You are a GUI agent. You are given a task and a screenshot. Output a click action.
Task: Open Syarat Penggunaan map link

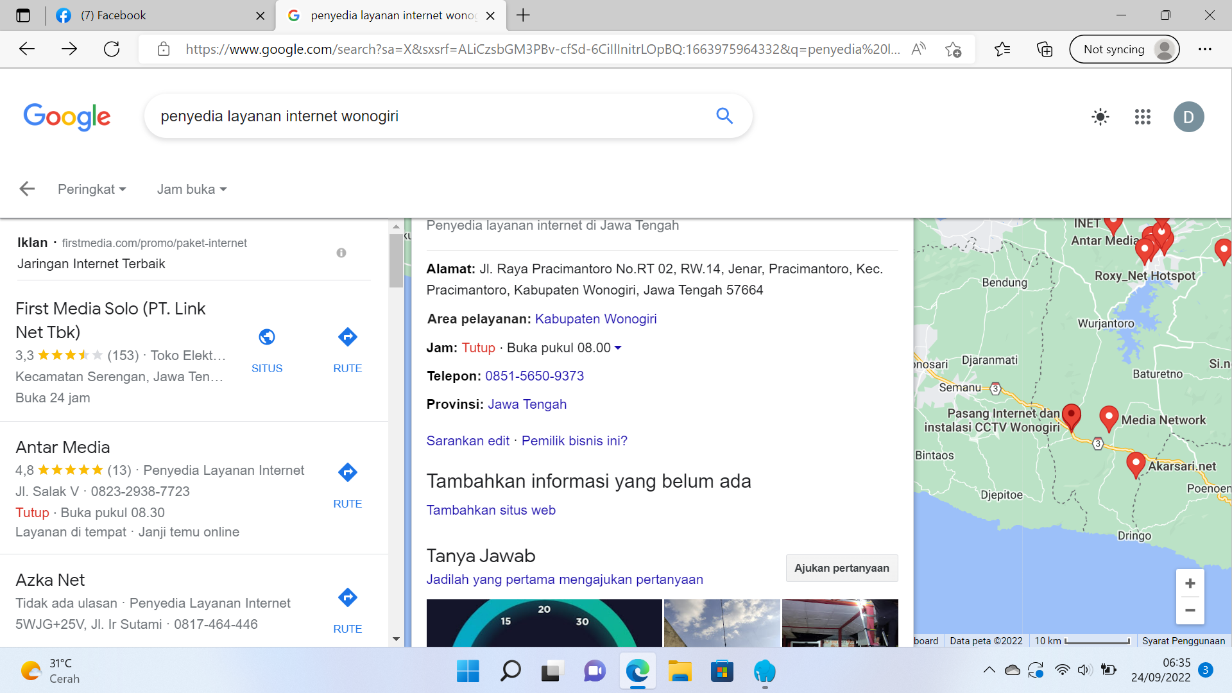1183,640
